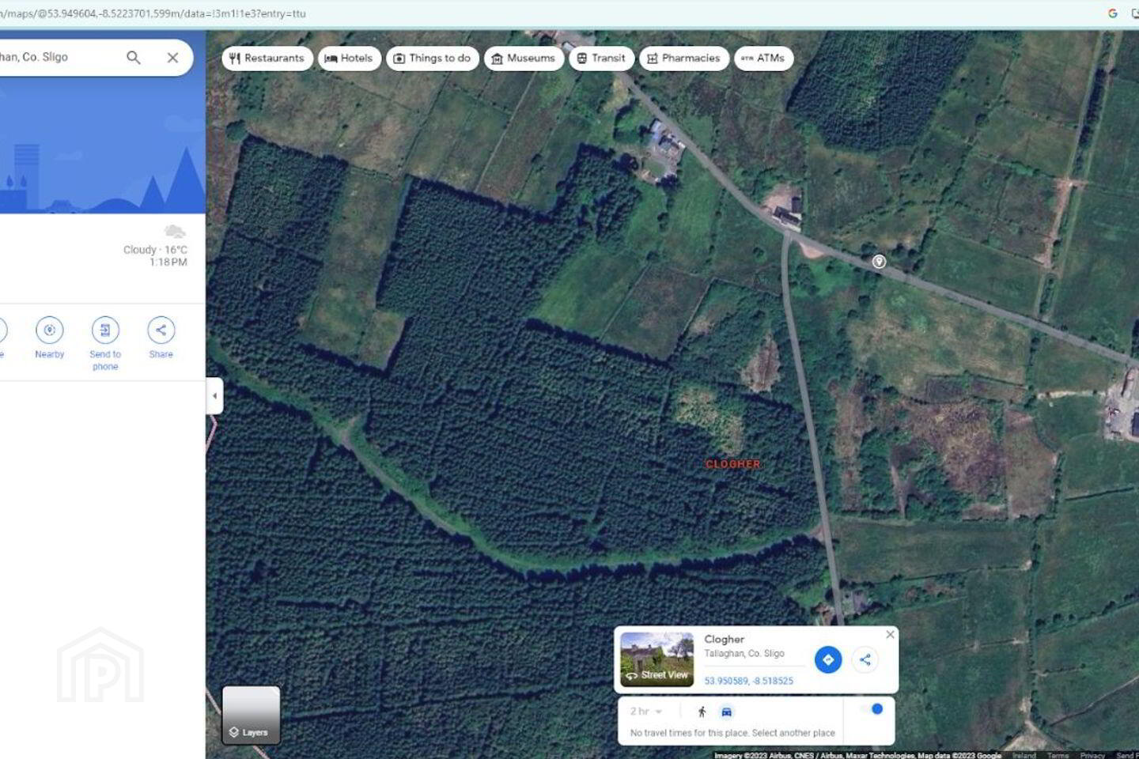The image size is (1139, 759).
Task: Toggle the travel time switch
Action: point(872,709)
